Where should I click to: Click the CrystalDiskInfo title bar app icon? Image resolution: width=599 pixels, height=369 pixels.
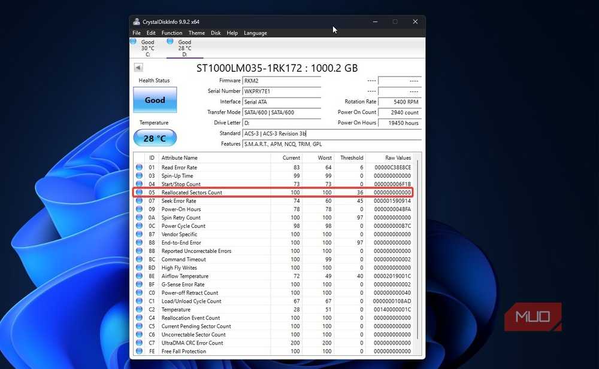click(x=137, y=22)
